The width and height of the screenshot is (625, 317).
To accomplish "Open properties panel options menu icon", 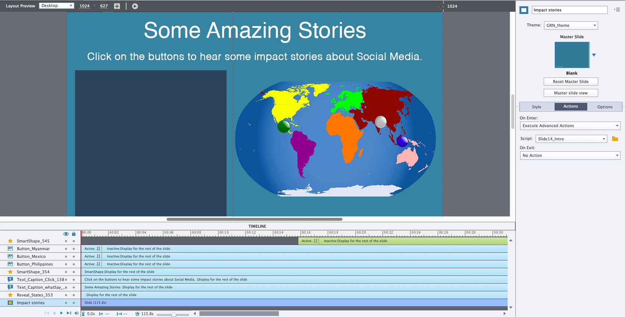I will 617,10.
